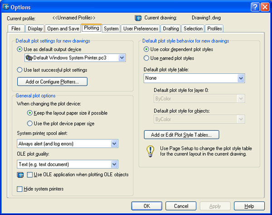Close the Options dialog with the X

[265, 7]
